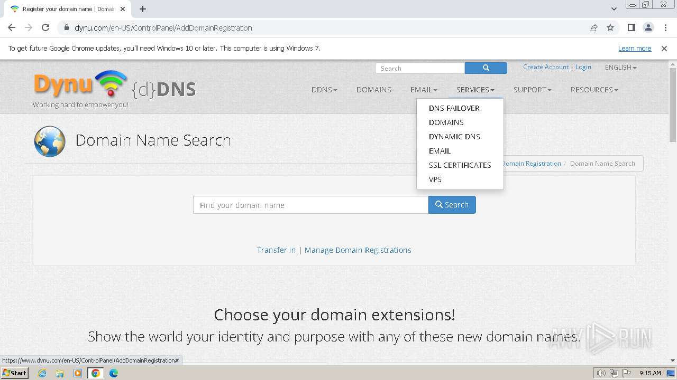Collapse the SERVICES dropdown menu
677x380 pixels.
(475, 90)
